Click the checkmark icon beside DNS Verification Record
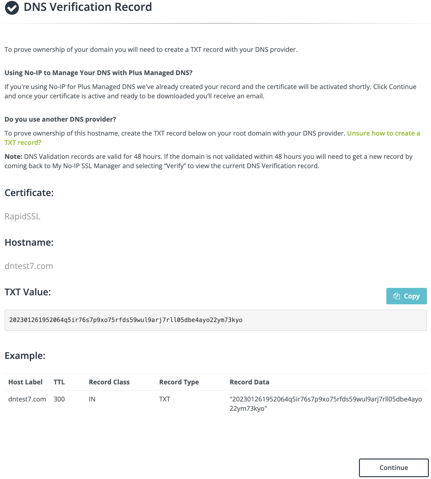This screenshot has height=479, width=431. click(x=12, y=8)
